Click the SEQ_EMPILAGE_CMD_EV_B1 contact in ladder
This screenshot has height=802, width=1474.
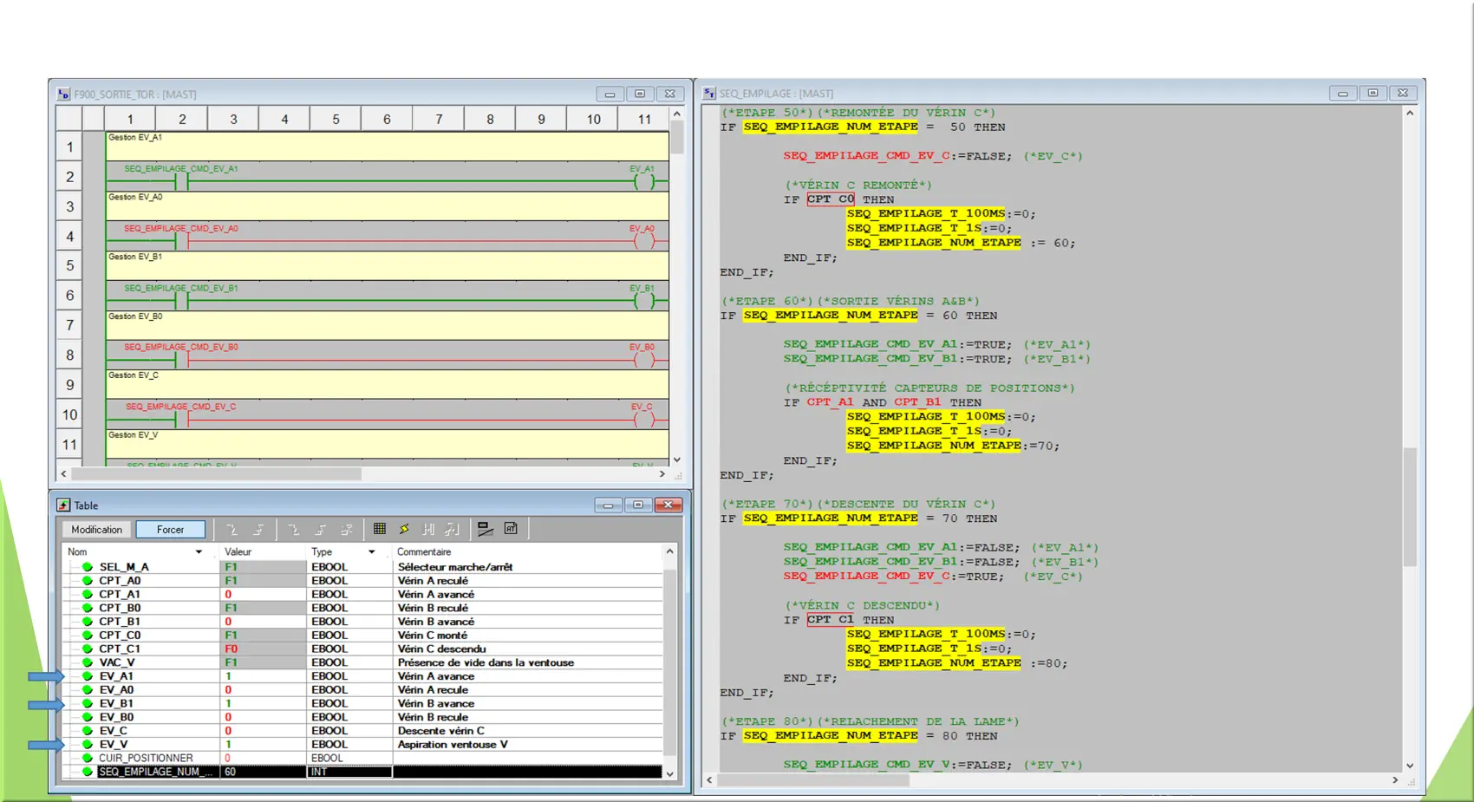pos(181,301)
